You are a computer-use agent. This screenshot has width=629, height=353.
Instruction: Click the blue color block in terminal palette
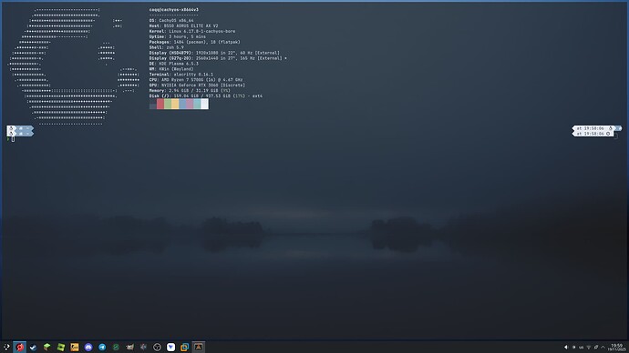182,104
